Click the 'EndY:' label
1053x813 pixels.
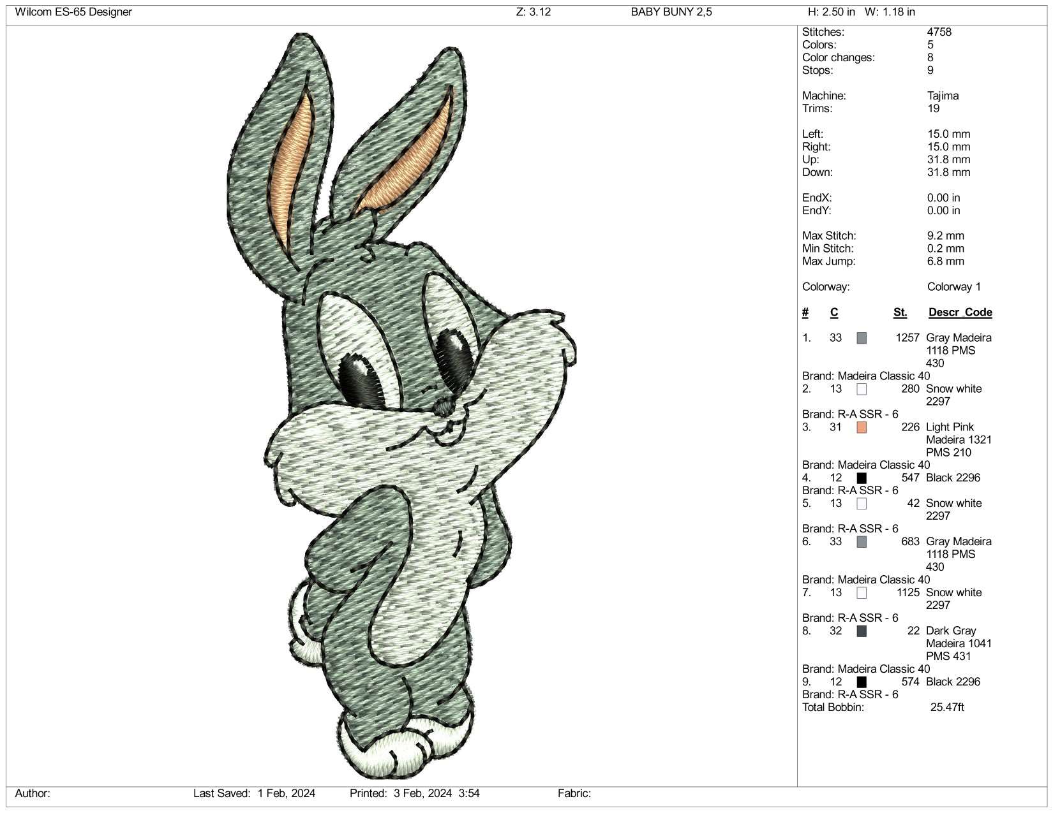pos(818,210)
